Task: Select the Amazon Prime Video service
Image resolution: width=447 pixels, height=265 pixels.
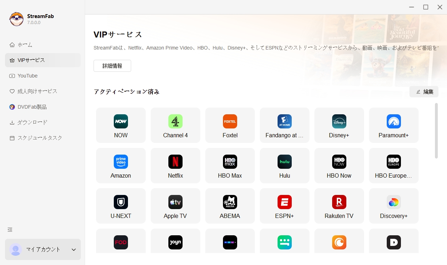Action: click(121, 166)
